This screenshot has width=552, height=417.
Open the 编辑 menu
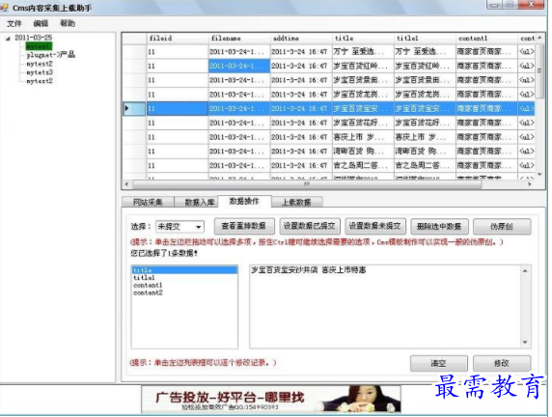coord(41,23)
